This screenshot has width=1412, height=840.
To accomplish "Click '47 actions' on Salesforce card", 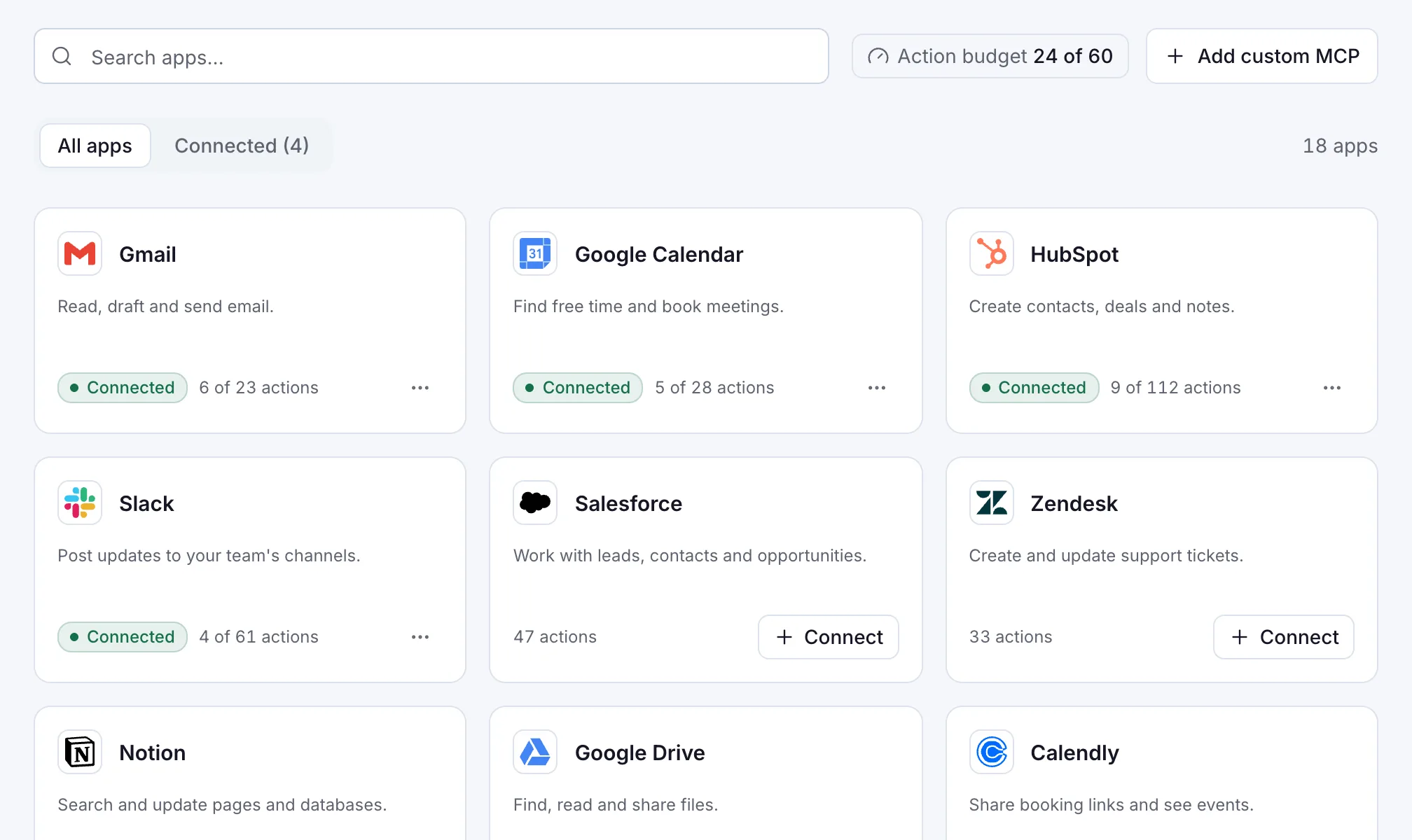I will (555, 637).
